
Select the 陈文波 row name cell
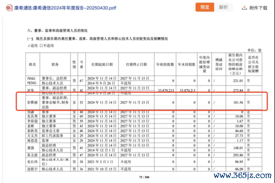coord(32,155)
